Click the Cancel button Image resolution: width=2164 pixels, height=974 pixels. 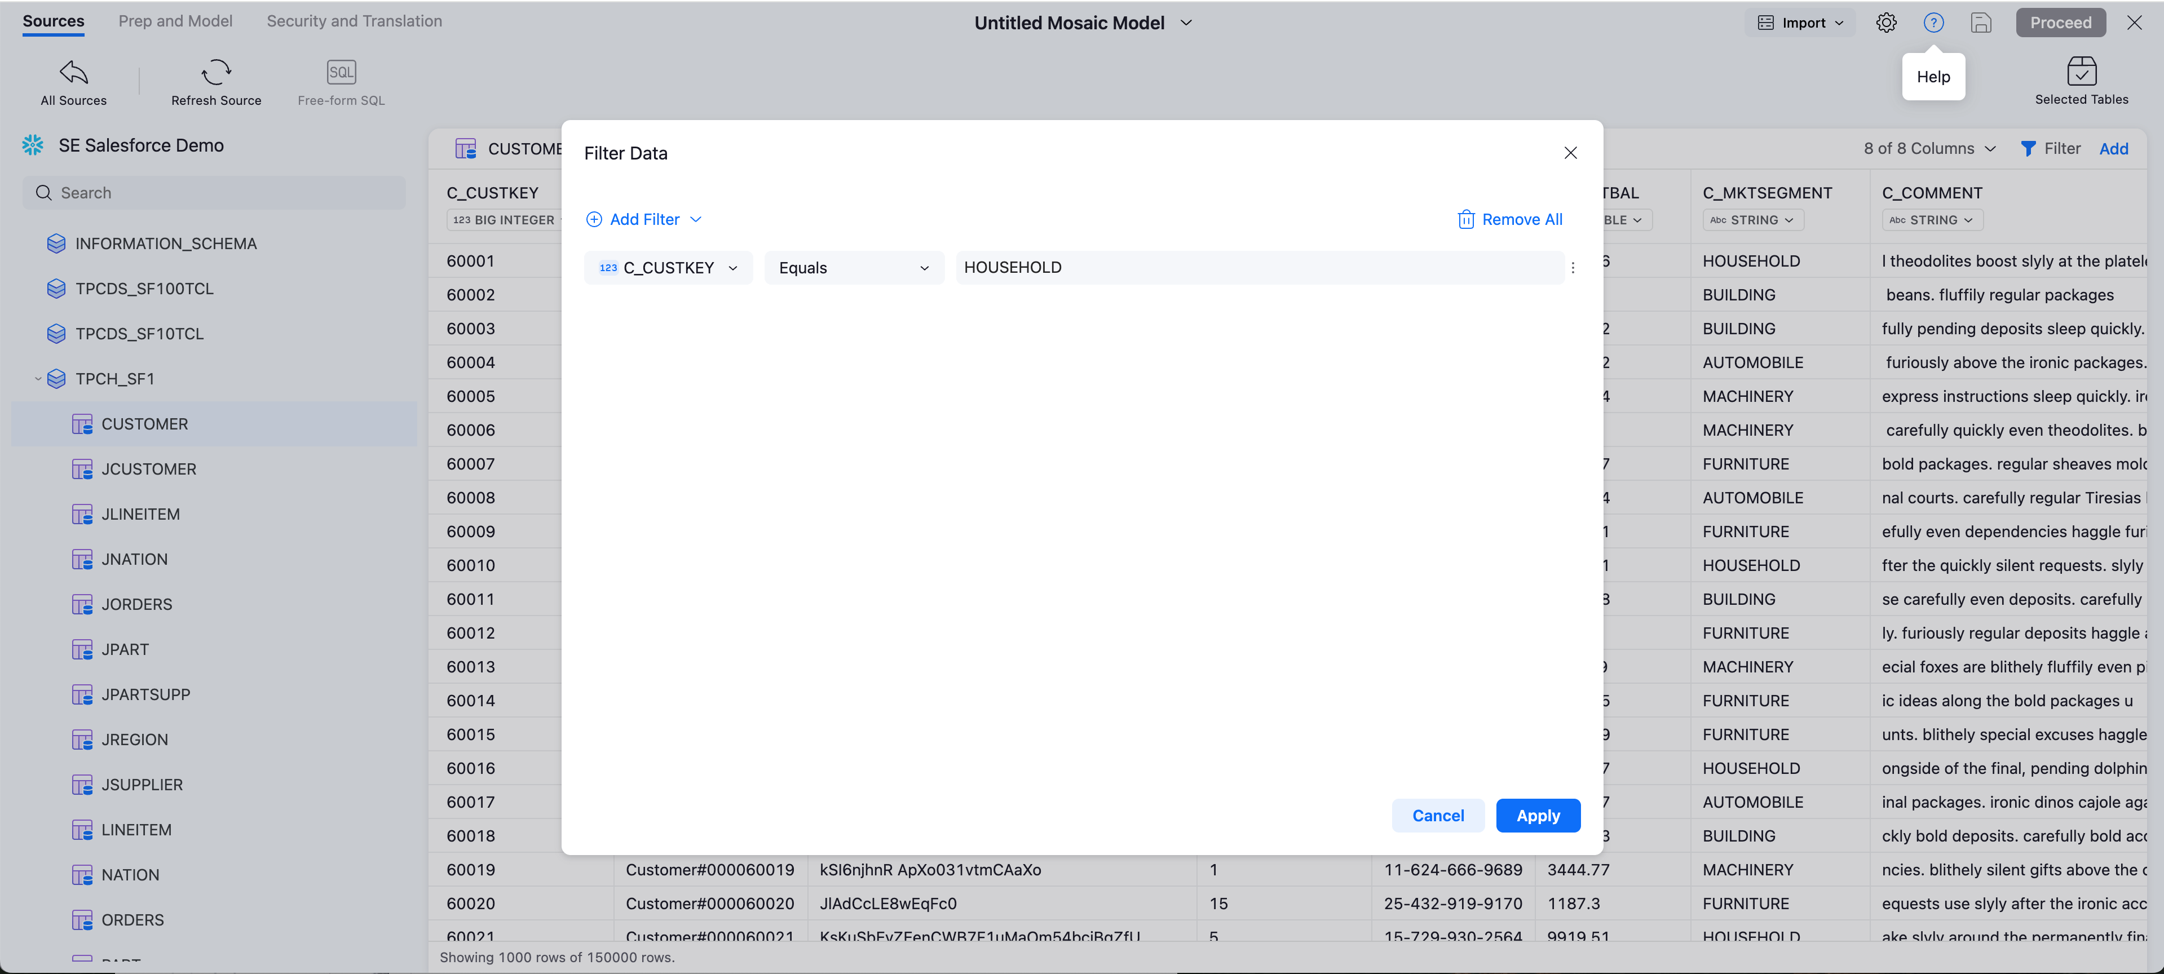(x=1437, y=815)
